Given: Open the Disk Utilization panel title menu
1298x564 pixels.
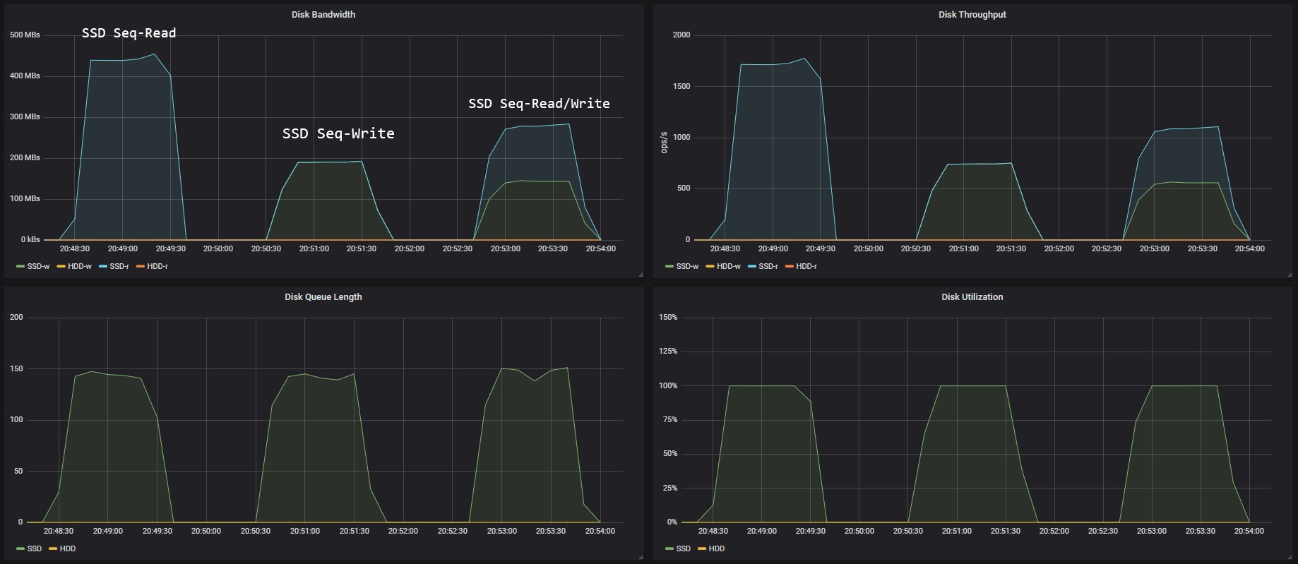Looking at the screenshot, I should pos(972,297).
